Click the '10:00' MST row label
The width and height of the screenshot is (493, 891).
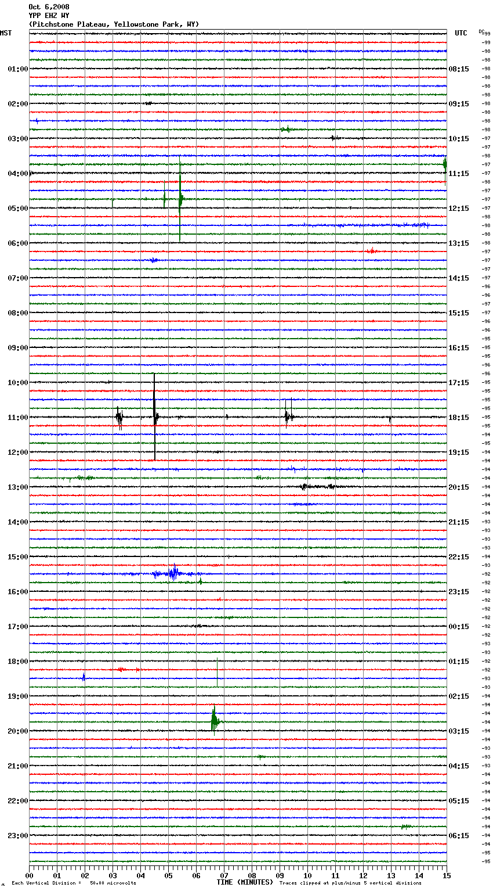click(x=17, y=383)
